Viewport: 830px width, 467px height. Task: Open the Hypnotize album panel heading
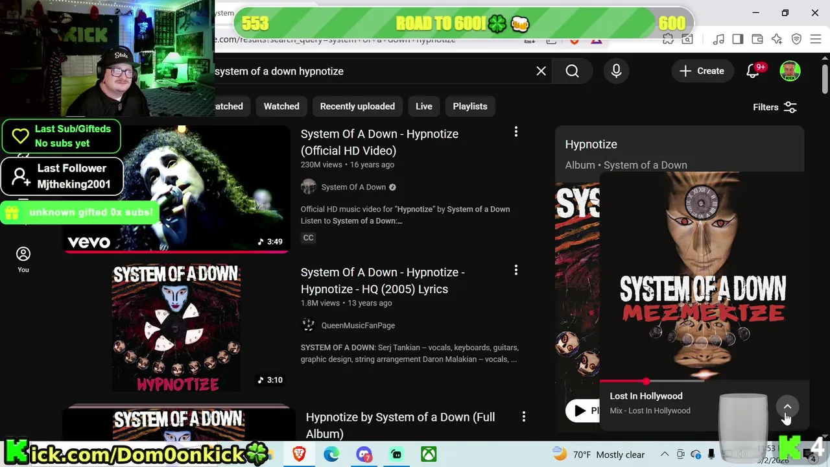[591, 144]
